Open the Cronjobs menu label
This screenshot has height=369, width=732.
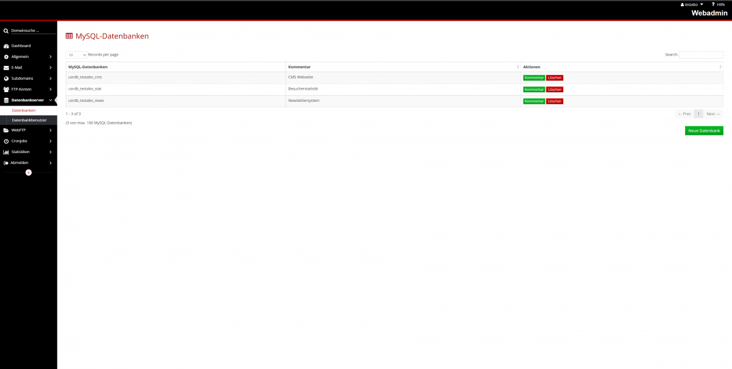tap(20, 141)
